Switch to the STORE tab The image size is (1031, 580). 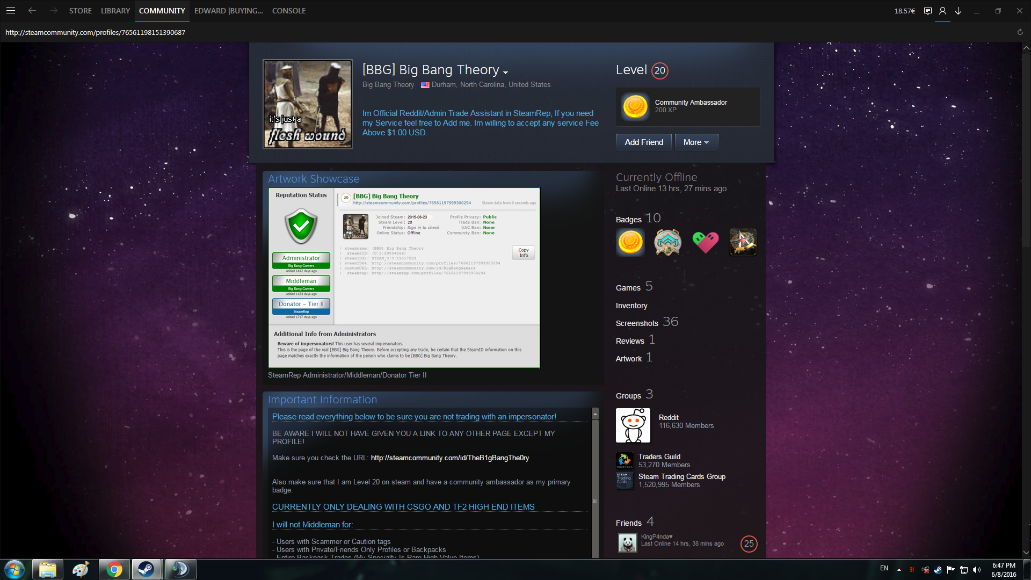(x=80, y=11)
